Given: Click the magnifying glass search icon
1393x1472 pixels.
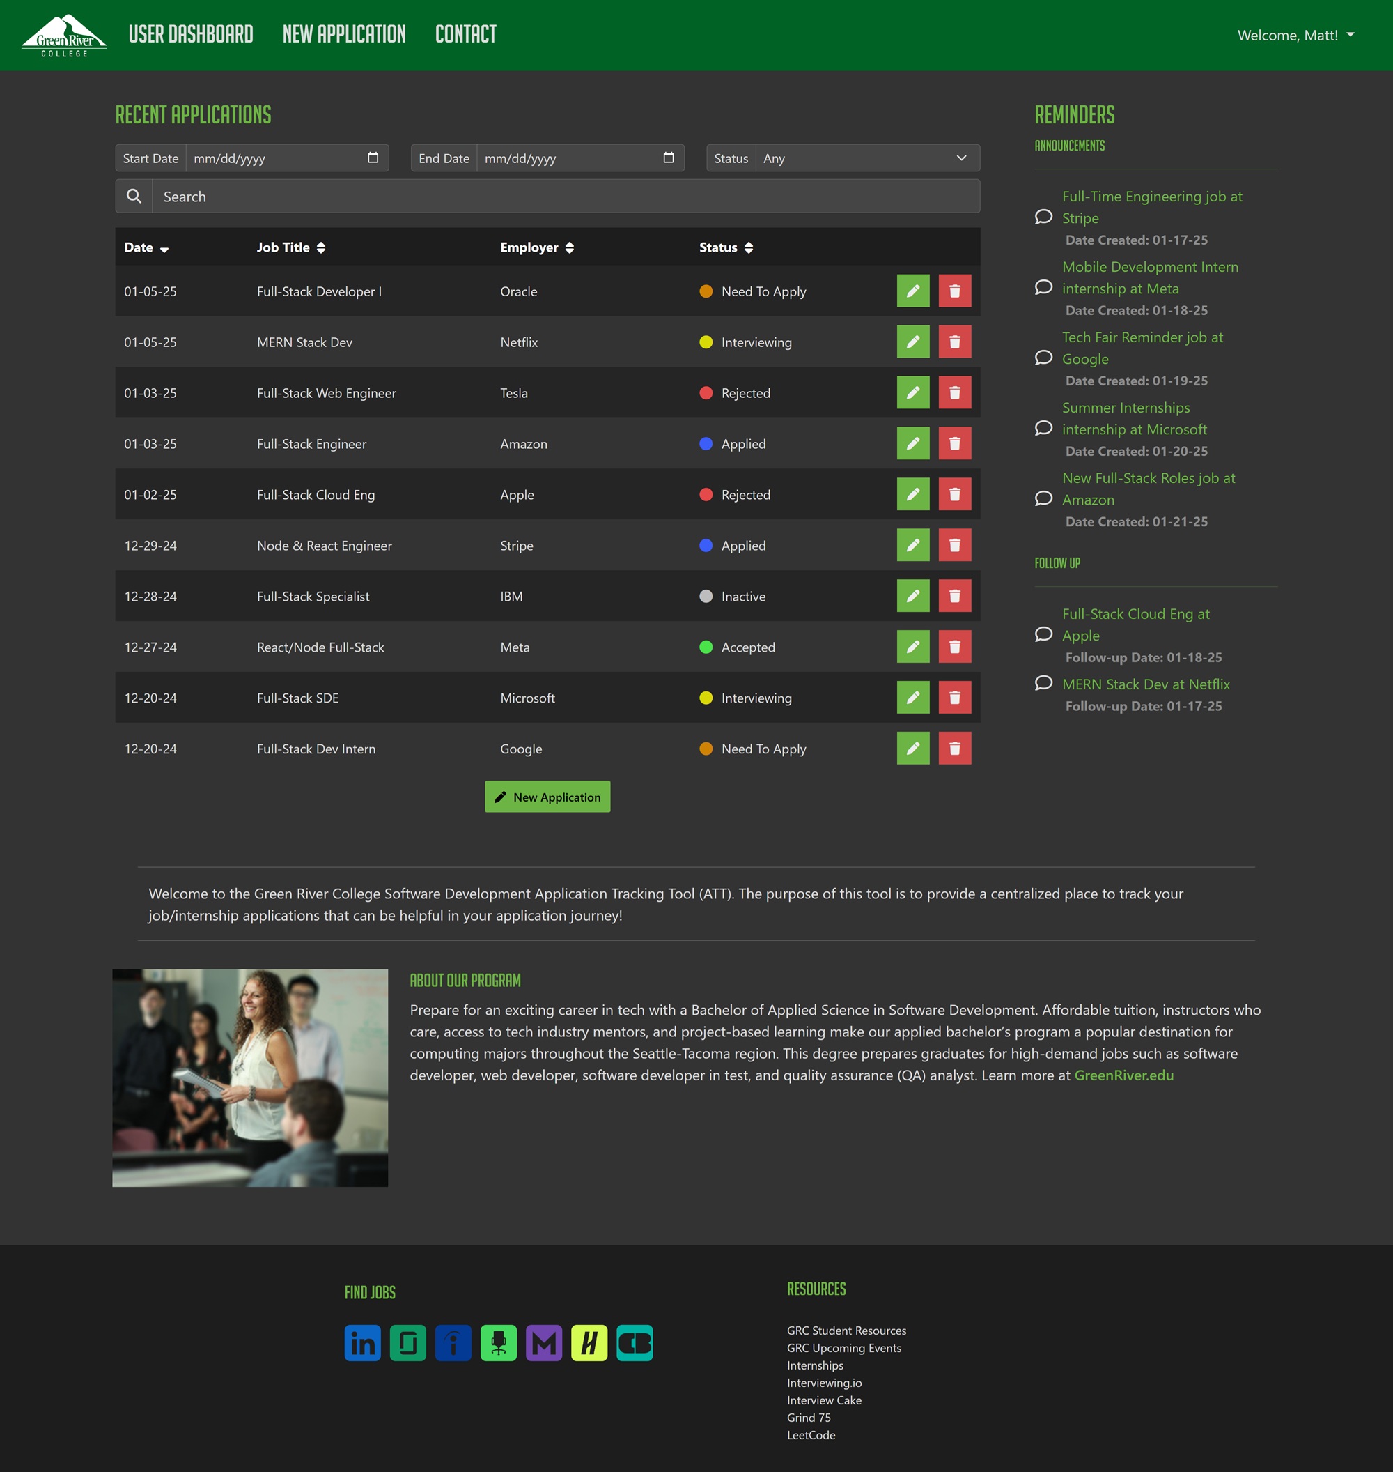Looking at the screenshot, I should pyautogui.click(x=134, y=196).
